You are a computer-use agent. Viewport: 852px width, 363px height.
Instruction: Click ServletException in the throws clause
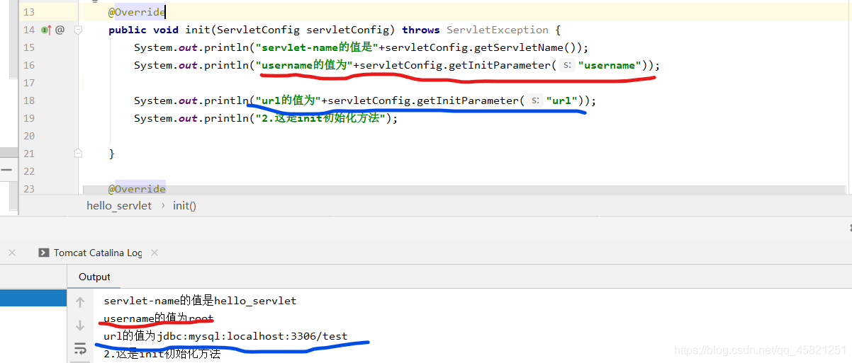click(x=498, y=30)
